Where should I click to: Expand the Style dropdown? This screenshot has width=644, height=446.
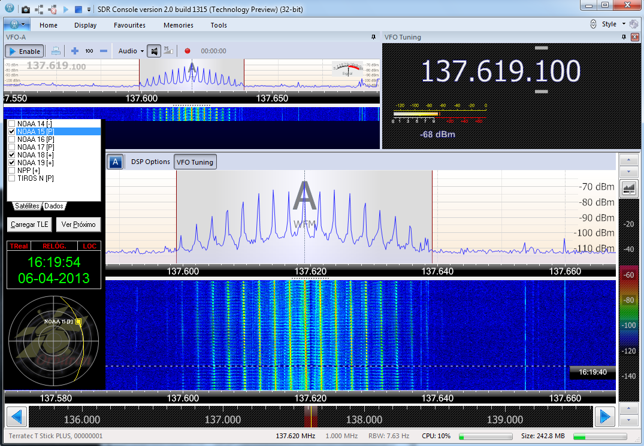(613, 25)
